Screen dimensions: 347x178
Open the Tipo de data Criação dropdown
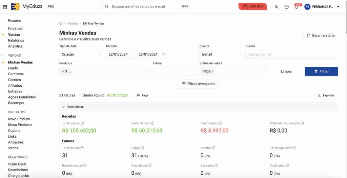coord(82,54)
